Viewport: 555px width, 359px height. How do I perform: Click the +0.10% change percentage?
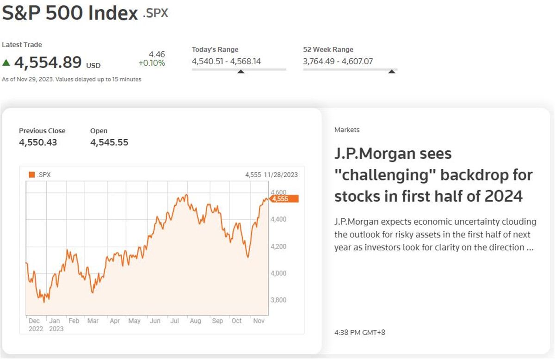click(152, 63)
